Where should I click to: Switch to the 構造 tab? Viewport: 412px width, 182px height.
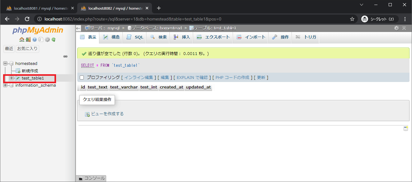click(111, 37)
